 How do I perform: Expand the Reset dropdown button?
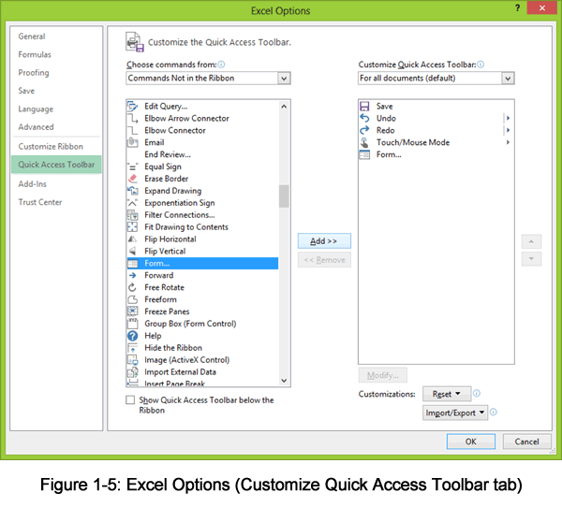tap(446, 395)
